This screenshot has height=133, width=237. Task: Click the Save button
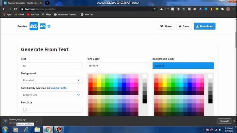coord(184,26)
